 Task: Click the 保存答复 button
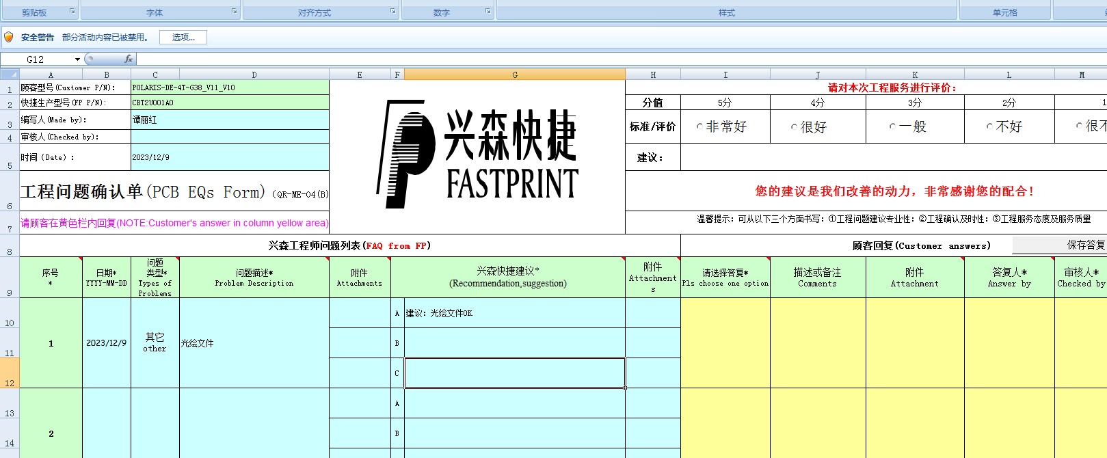[x=1059, y=245]
